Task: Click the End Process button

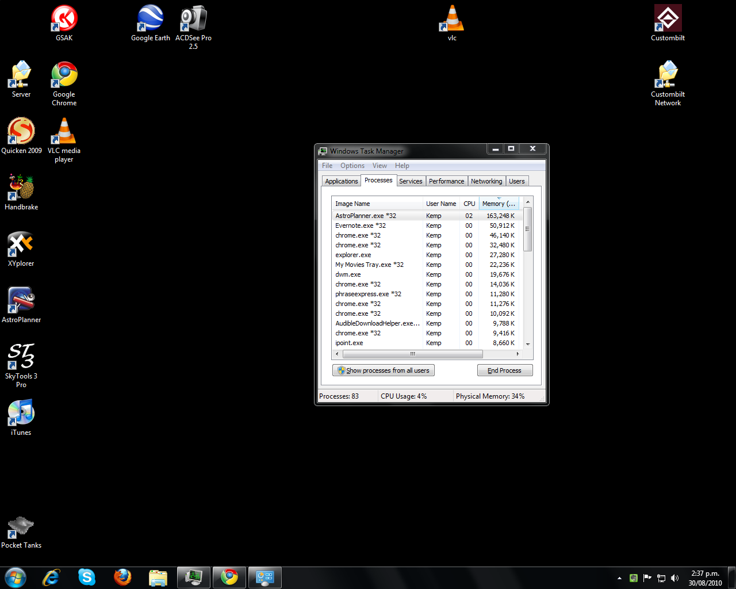Action: tap(505, 370)
